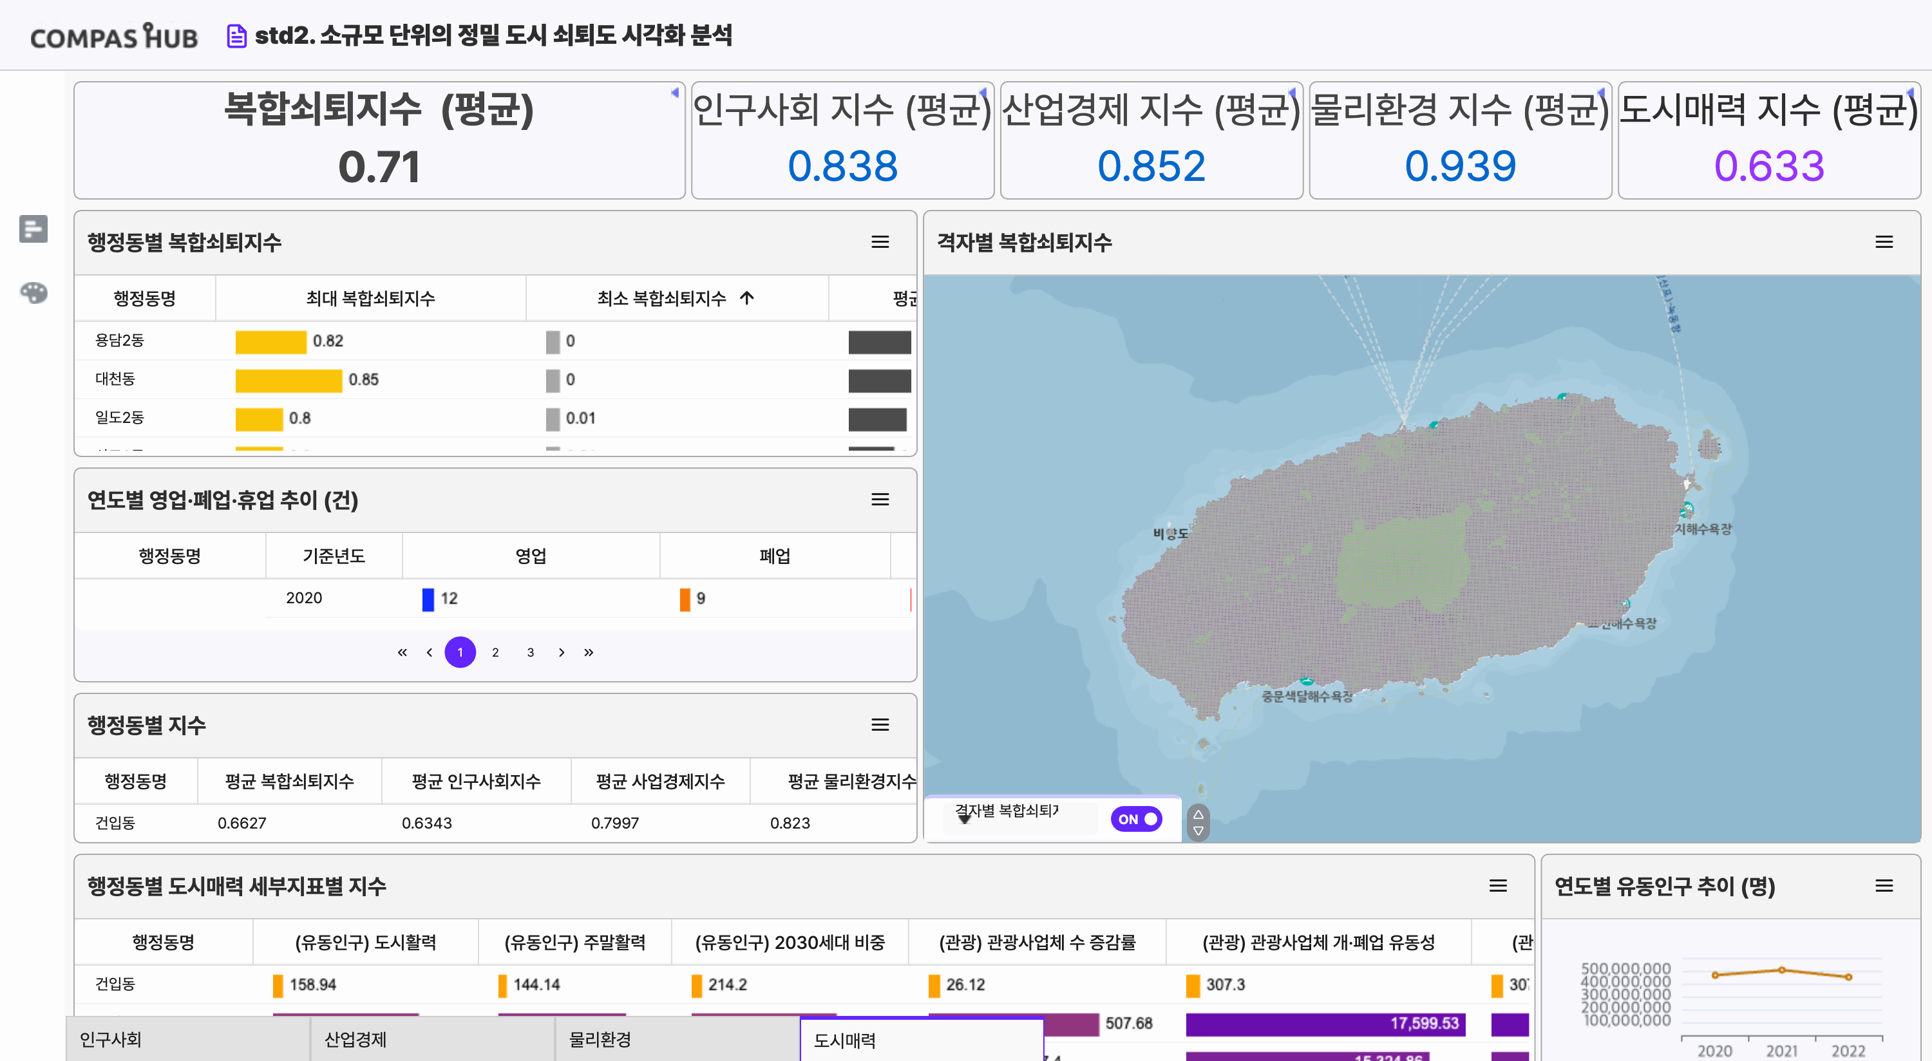This screenshot has height=1061, width=1932.
Task: Go to previous page in 영업·폐업 table
Action: (x=429, y=652)
